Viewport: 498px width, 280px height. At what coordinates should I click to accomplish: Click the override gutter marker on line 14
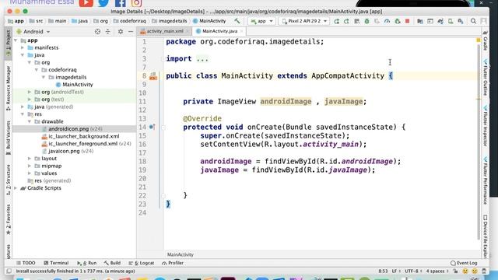[x=153, y=127]
